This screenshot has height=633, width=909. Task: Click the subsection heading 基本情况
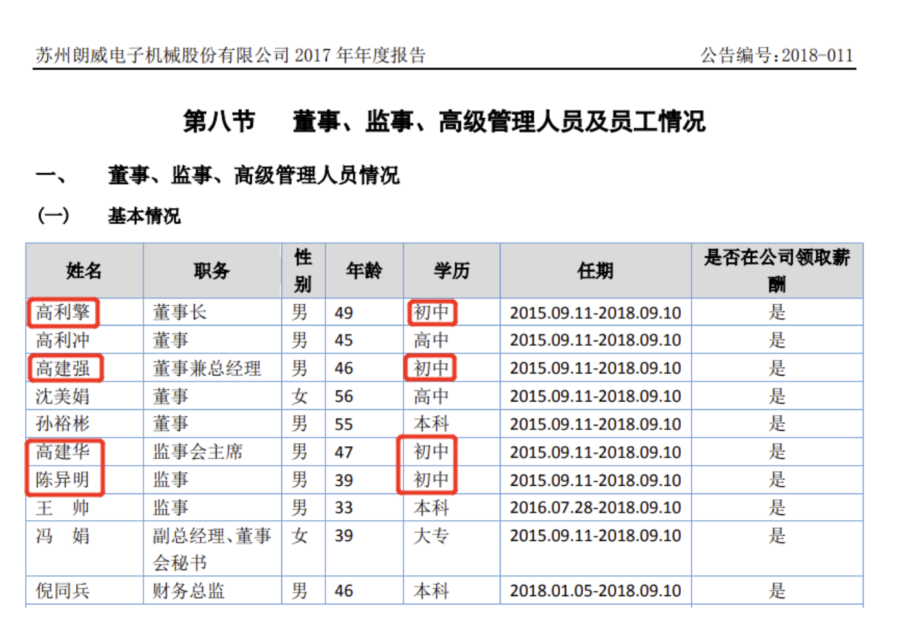click(145, 216)
